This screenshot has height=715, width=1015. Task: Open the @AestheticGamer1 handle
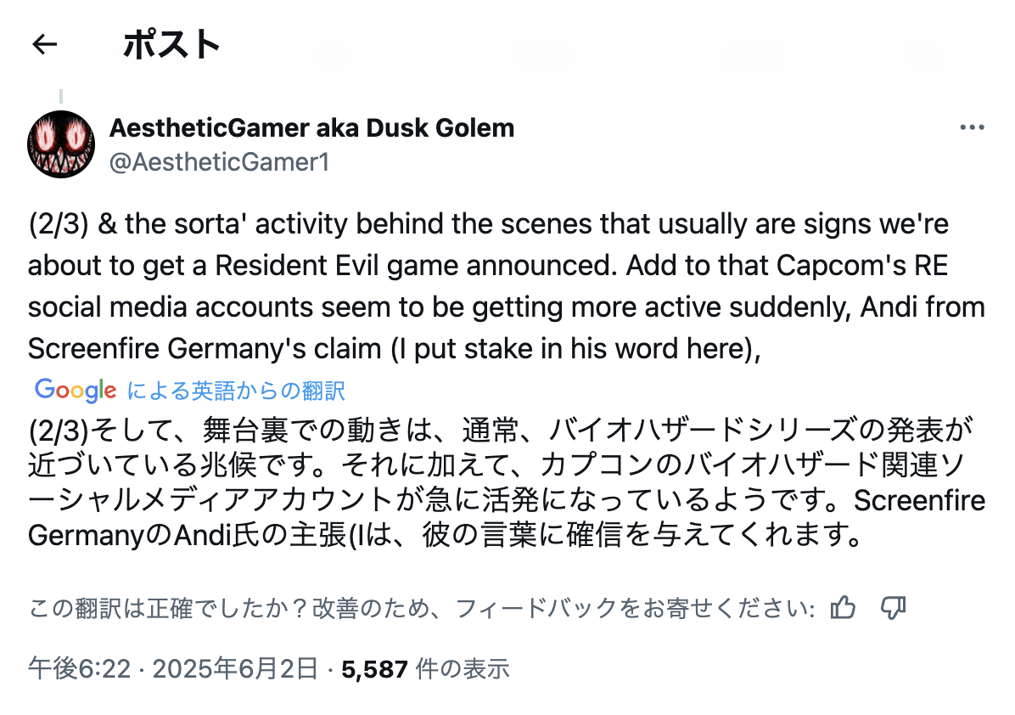tap(220, 162)
